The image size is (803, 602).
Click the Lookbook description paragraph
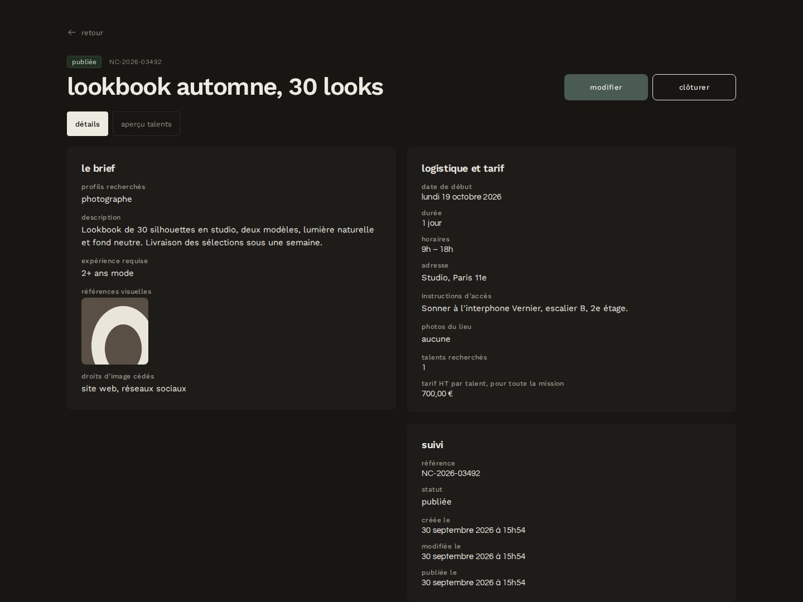pyautogui.click(x=228, y=236)
